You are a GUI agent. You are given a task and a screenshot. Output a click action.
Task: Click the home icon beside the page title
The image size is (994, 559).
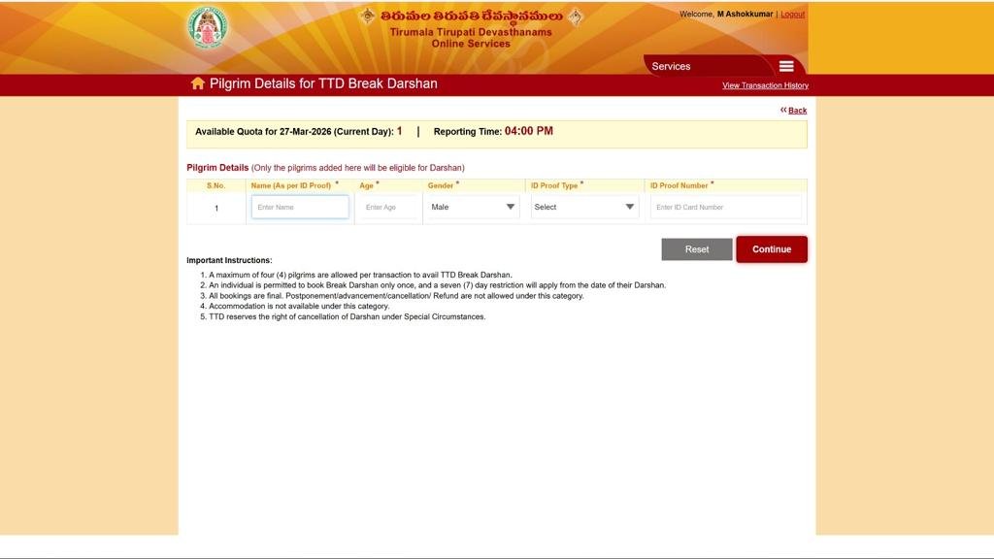(197, 83)
